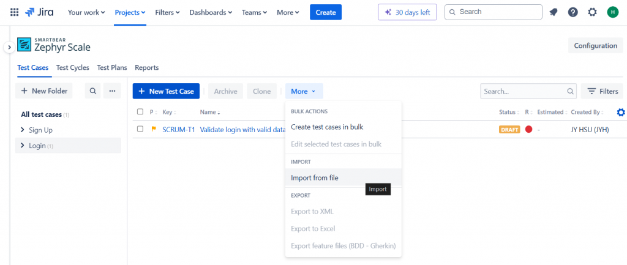Open the Jira app switcher grid icon
627x265 pixels.
pyautogui.click(x=15, y=12)
